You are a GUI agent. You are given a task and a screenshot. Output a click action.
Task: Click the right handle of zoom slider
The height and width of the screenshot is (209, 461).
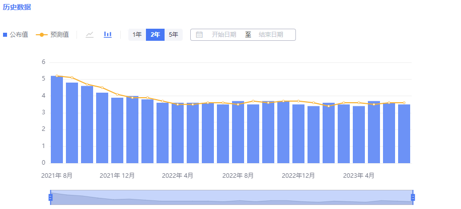413,197
